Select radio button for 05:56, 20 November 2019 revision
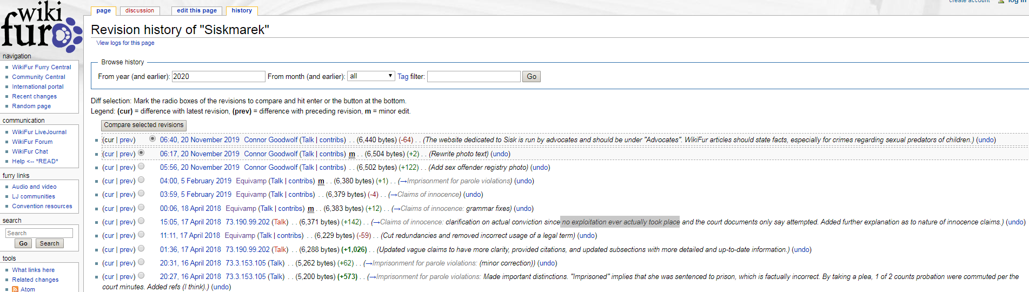The image size is (1029, 292). (141, 167)
